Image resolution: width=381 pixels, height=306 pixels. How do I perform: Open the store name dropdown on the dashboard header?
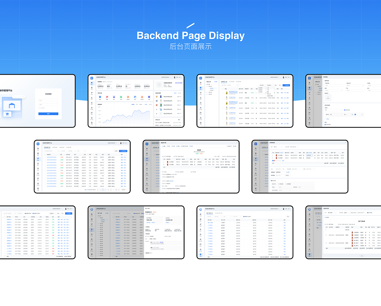[166, 77]
